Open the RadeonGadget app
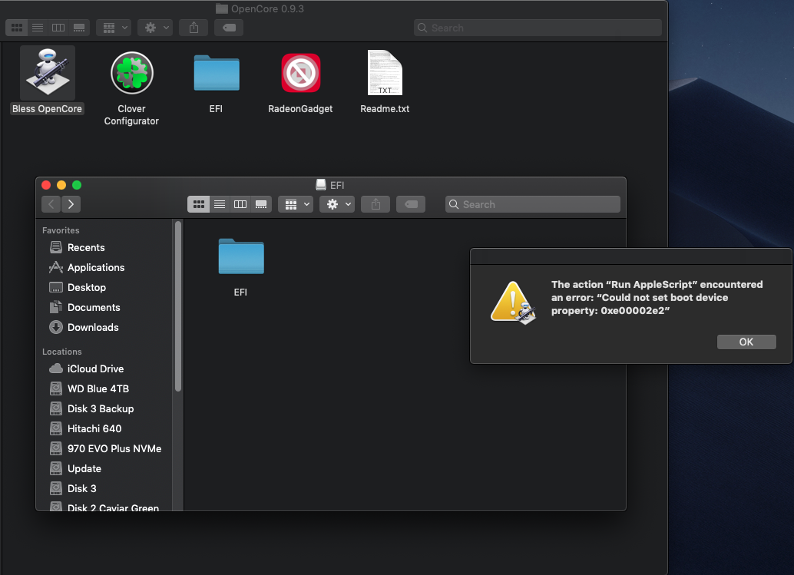This screenshot has width=794, height=575. point(301,73)
